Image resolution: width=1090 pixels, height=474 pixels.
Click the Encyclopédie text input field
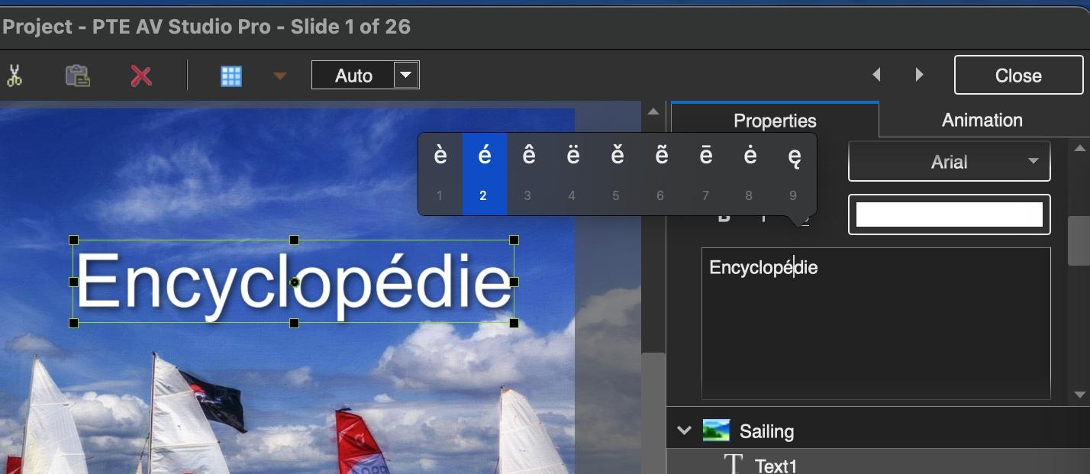point(876,323)
